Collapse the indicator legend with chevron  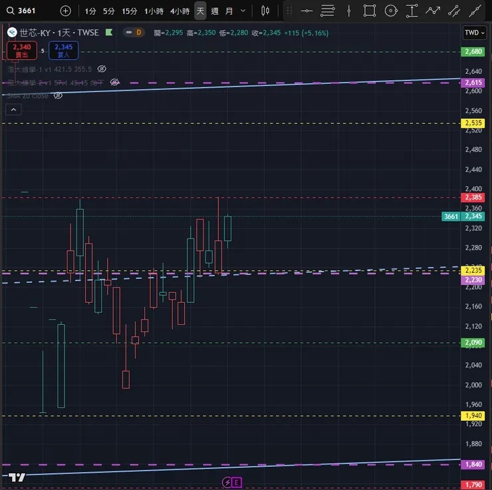(x=13, y=110)
